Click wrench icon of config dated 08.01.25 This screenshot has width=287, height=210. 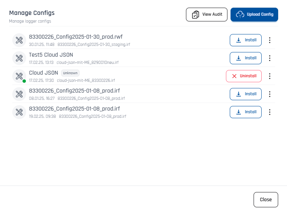[x=19, y=94]
